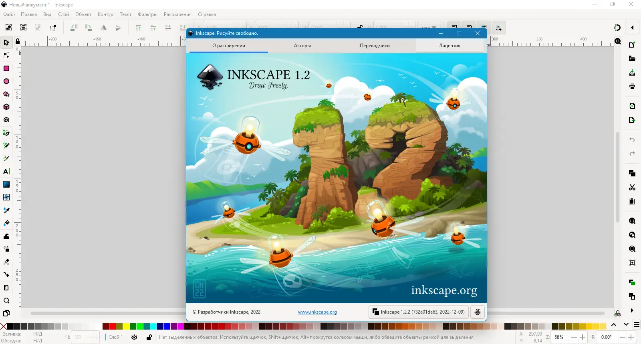This screenshot has height=344, width=641.
Task: Open the www.inkscape.org link
Action: coord(317,312)
